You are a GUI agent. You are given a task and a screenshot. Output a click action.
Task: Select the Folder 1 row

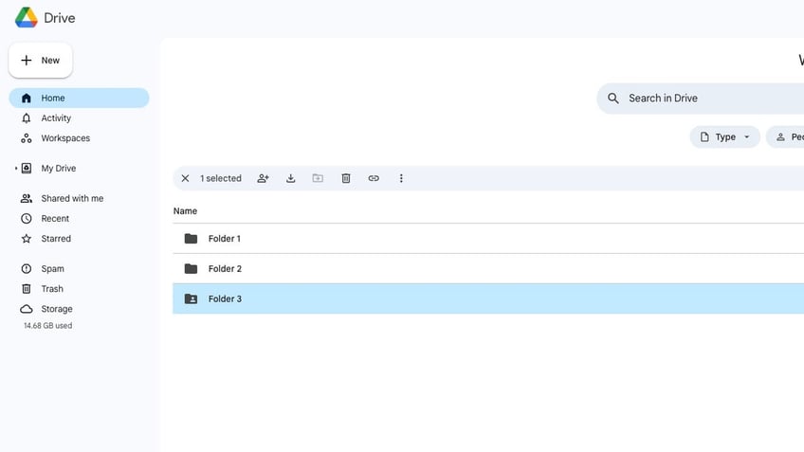coord(488,238)
